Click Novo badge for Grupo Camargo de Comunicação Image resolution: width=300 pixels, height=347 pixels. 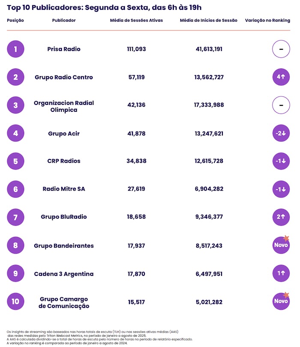coord(281,302)
